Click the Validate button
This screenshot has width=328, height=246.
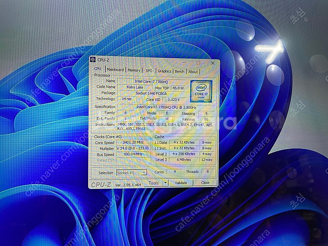[x=181, y=183]
